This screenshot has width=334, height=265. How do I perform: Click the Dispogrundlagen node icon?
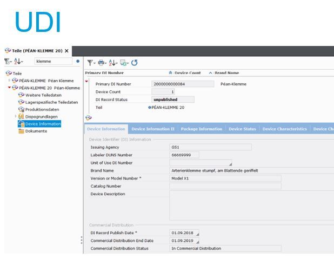(21, 116)
